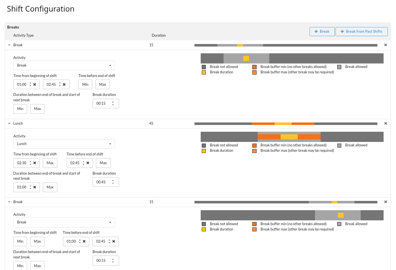The height and width of the screenshot is (270, 396).
Task: Open the Lunch Activity dropdown
Action: pyautogui.click(x=64, y=144)
